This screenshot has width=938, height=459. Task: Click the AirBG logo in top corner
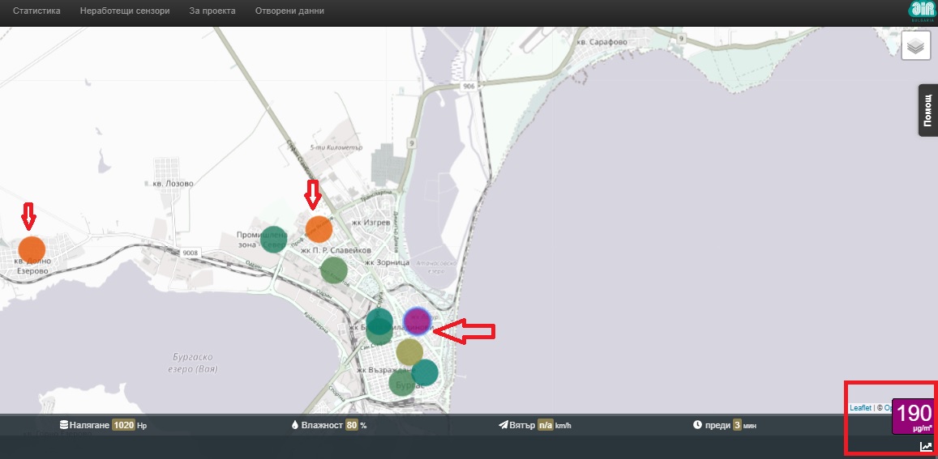921,11
